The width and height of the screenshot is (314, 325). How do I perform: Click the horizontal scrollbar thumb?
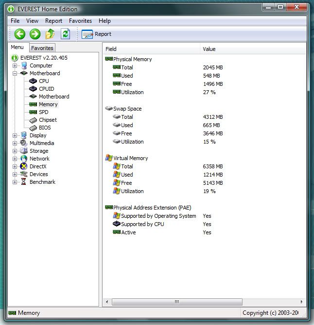177,302
